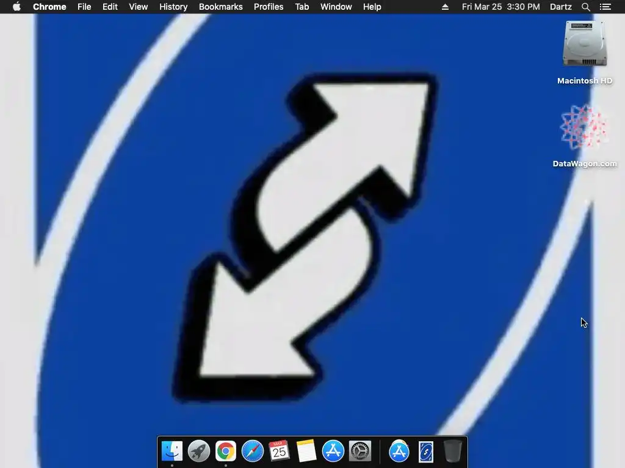Open the Help menu
The width and height of the screenshot is (625, 468).
click(x=372, y=7)
